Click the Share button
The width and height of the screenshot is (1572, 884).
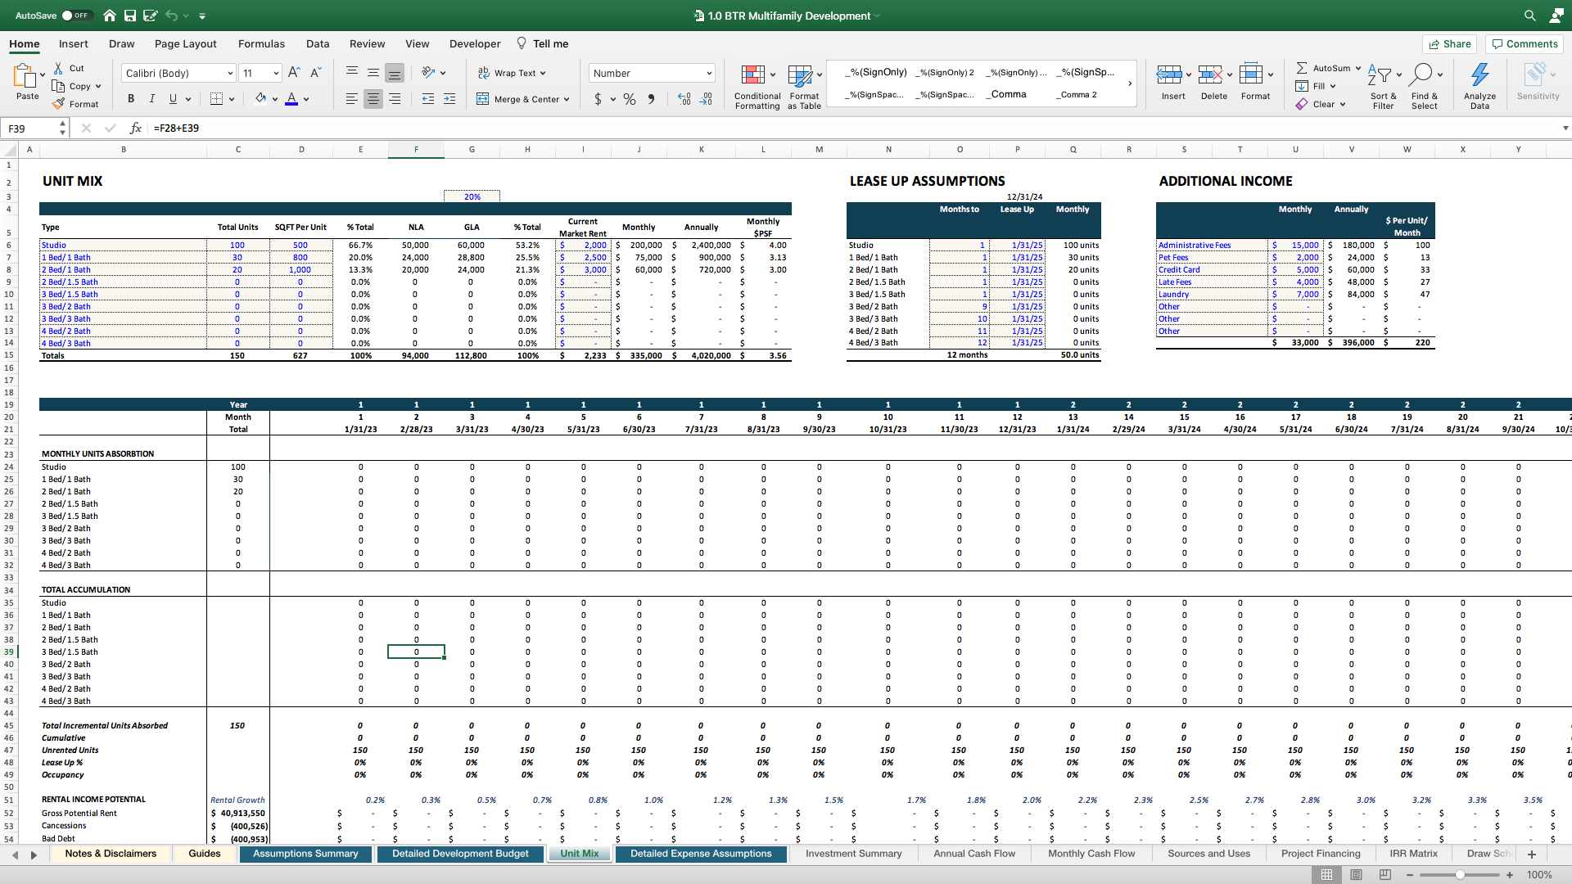[1448, 44]
